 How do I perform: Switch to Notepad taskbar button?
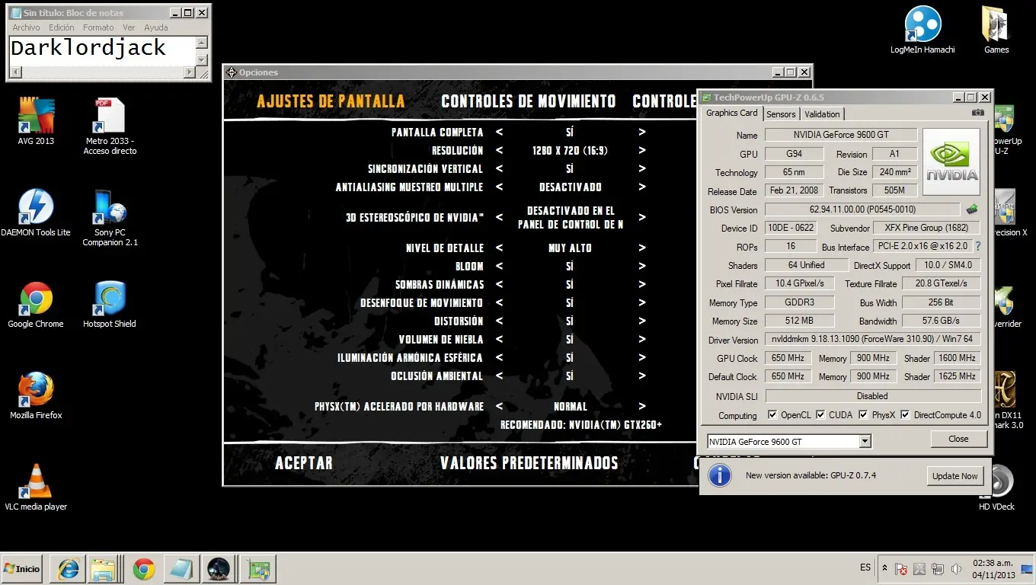(x=181, y=569)
